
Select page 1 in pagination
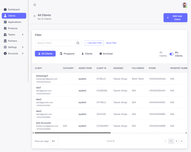171,141
